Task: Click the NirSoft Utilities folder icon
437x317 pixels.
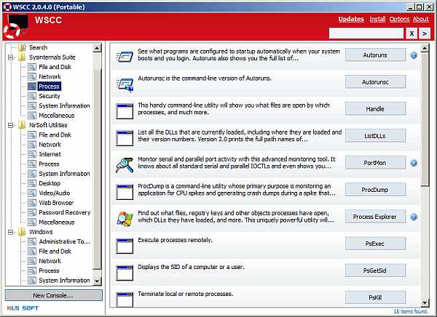Action: click(22, 125)
